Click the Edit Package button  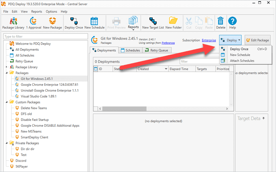click(x=257, y=40)
